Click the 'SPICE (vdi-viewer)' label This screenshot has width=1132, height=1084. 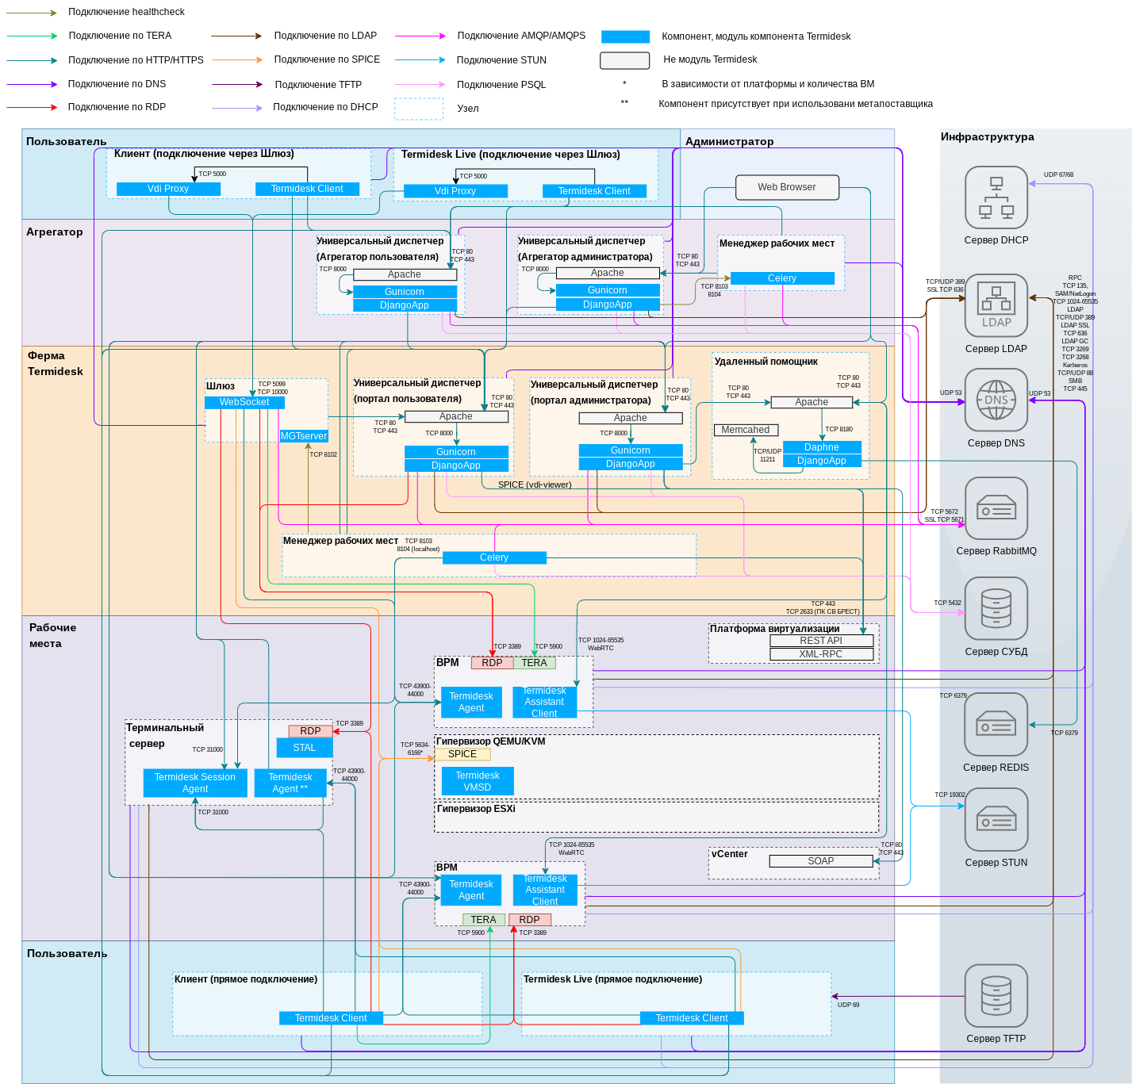pos(535,485)
